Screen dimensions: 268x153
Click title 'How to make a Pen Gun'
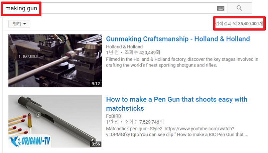[176, 104]
